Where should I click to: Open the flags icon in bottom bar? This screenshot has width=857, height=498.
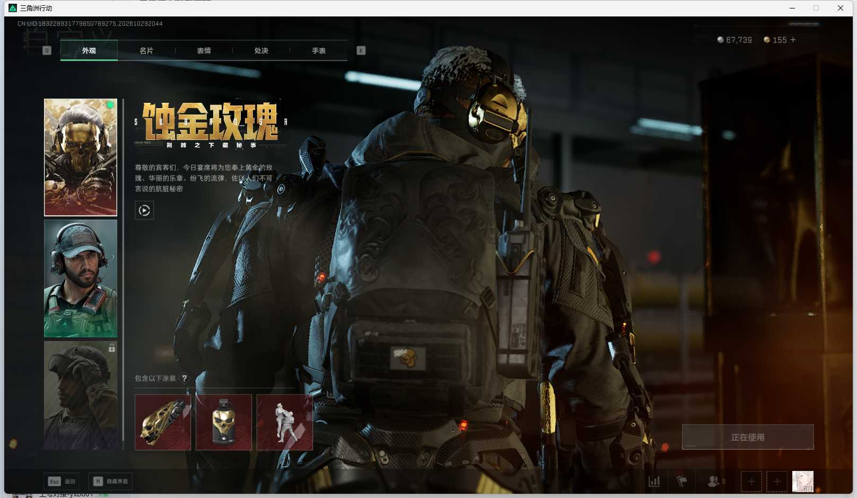(x=682, y=481)
